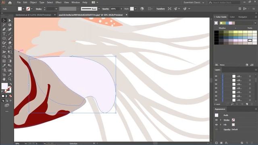
Task: Select the Blend tool
Action: (10, 66)
